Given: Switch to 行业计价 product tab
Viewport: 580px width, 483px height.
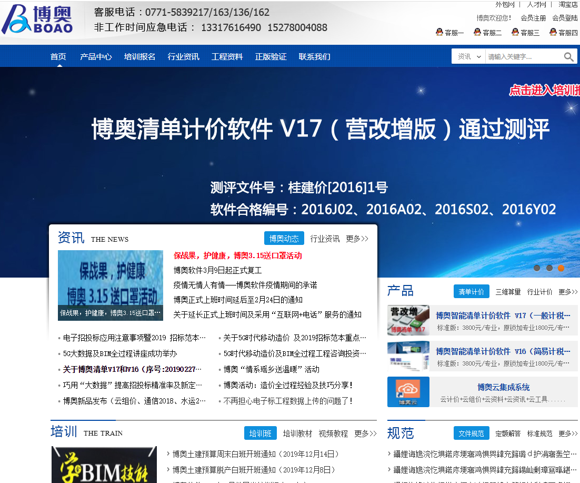Looking at the screenshot, I should (x=539, y=292).
